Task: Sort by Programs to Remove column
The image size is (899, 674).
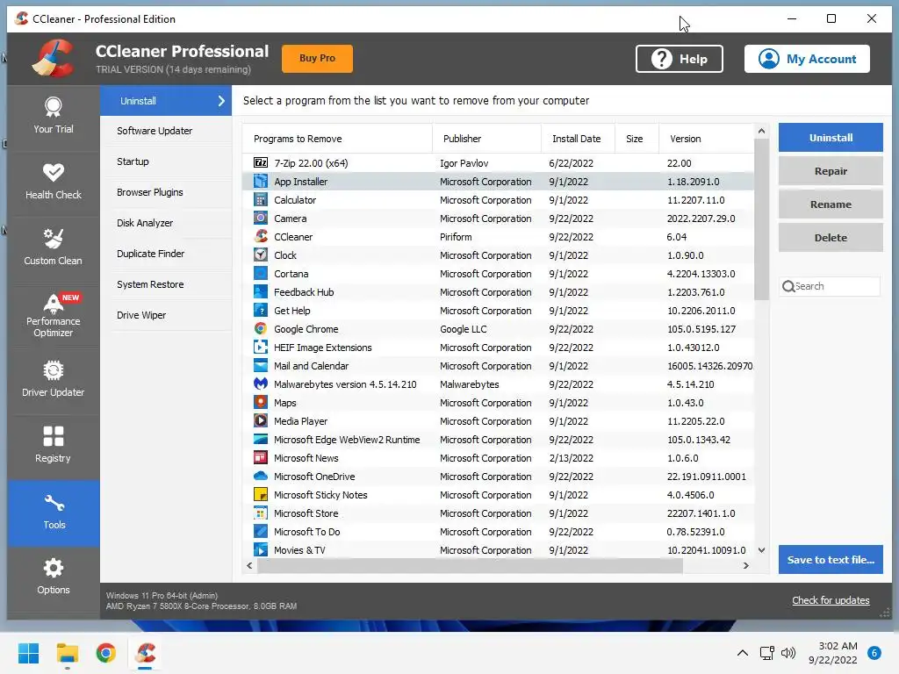Action: pos(337,139)
